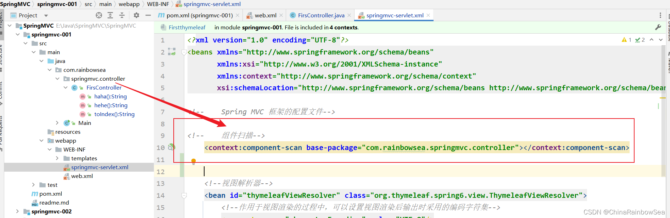Switch to the web.xml editor tab
The image size is (670, 218).
tap(265, 15)
